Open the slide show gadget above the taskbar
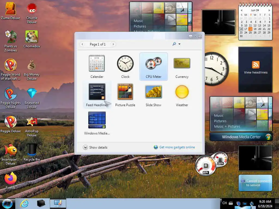This screenshot has height=209, width=279. pos(255,158)
